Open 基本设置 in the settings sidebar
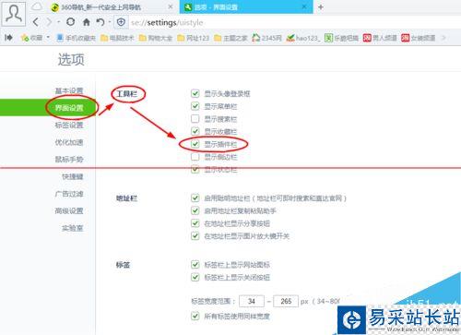 pyautogui.click(x=69, y=90)
